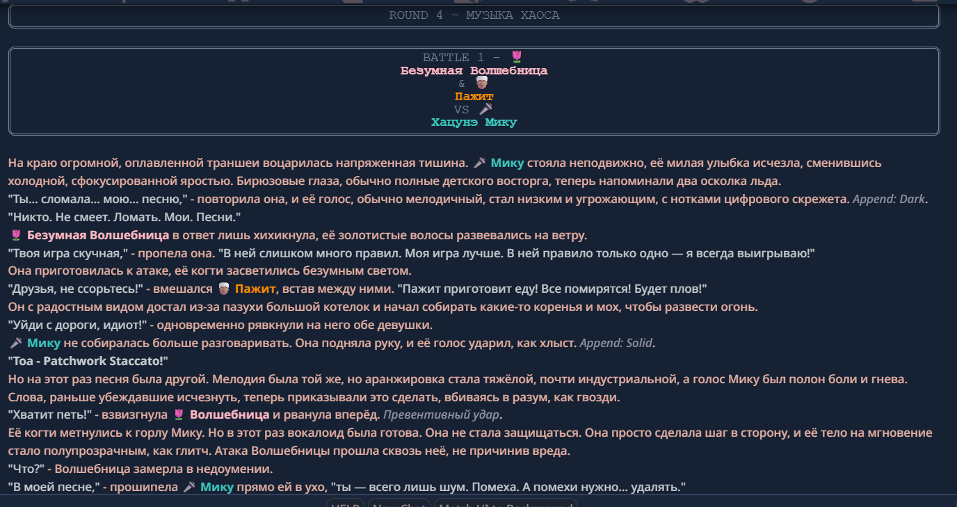
Task: Click the line 'Никто. Не смеет. Ломать. Мои. Песни.'
Action: 124,217
